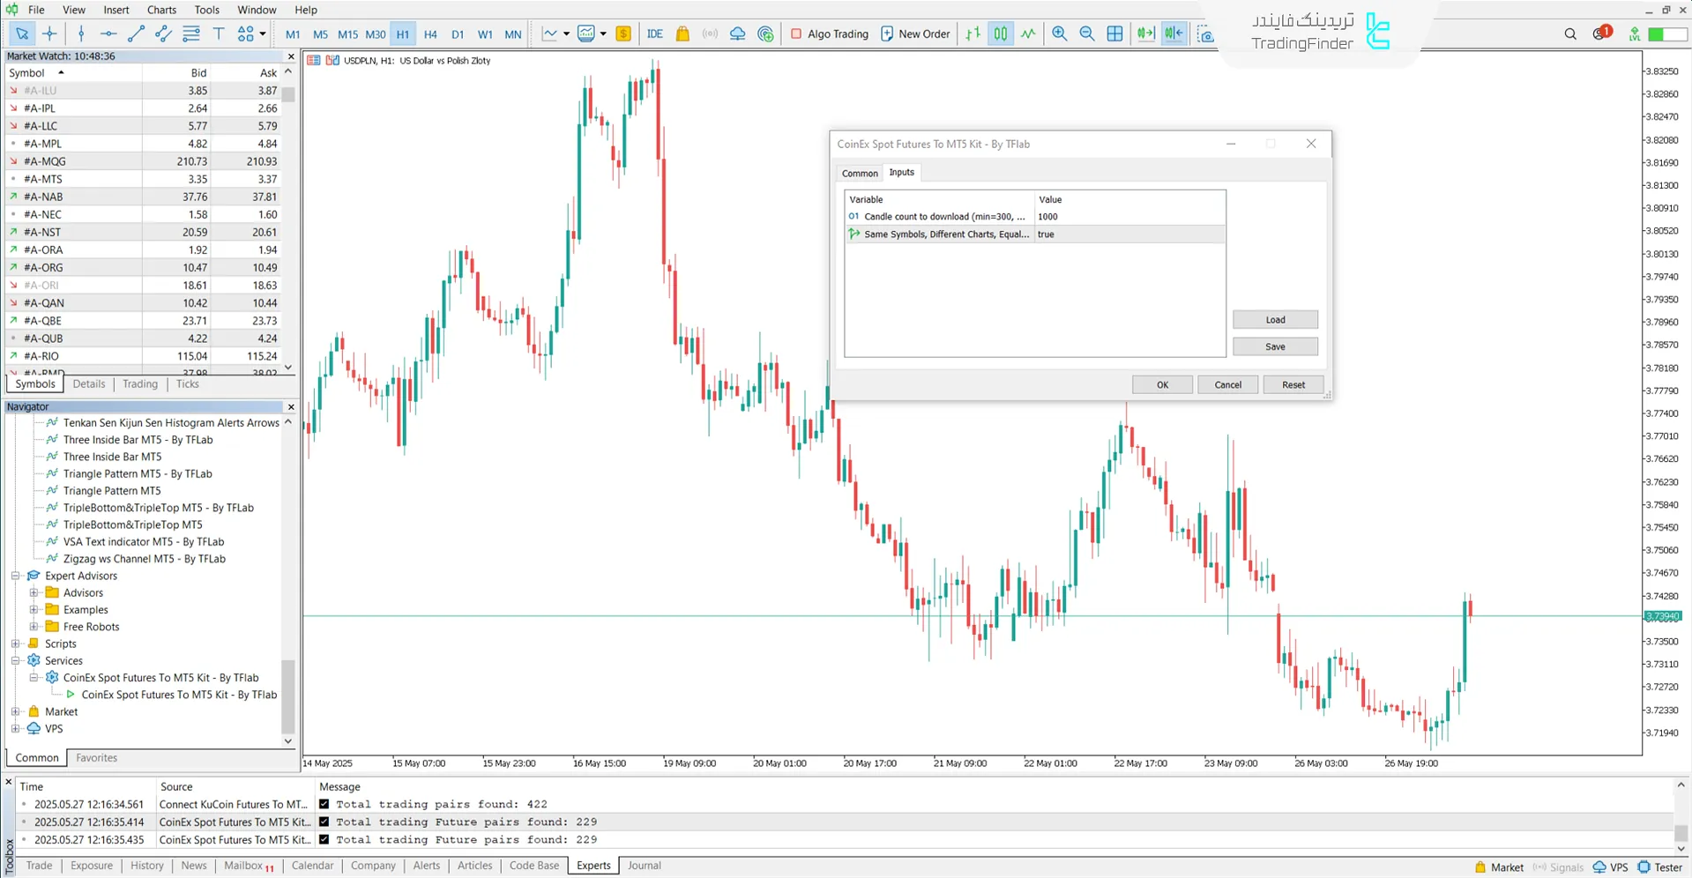Viewport: 1692px width, 878px height.
Task: Toggle chart auto-scroll to latest bar
Action: [x=1145, y=33]
